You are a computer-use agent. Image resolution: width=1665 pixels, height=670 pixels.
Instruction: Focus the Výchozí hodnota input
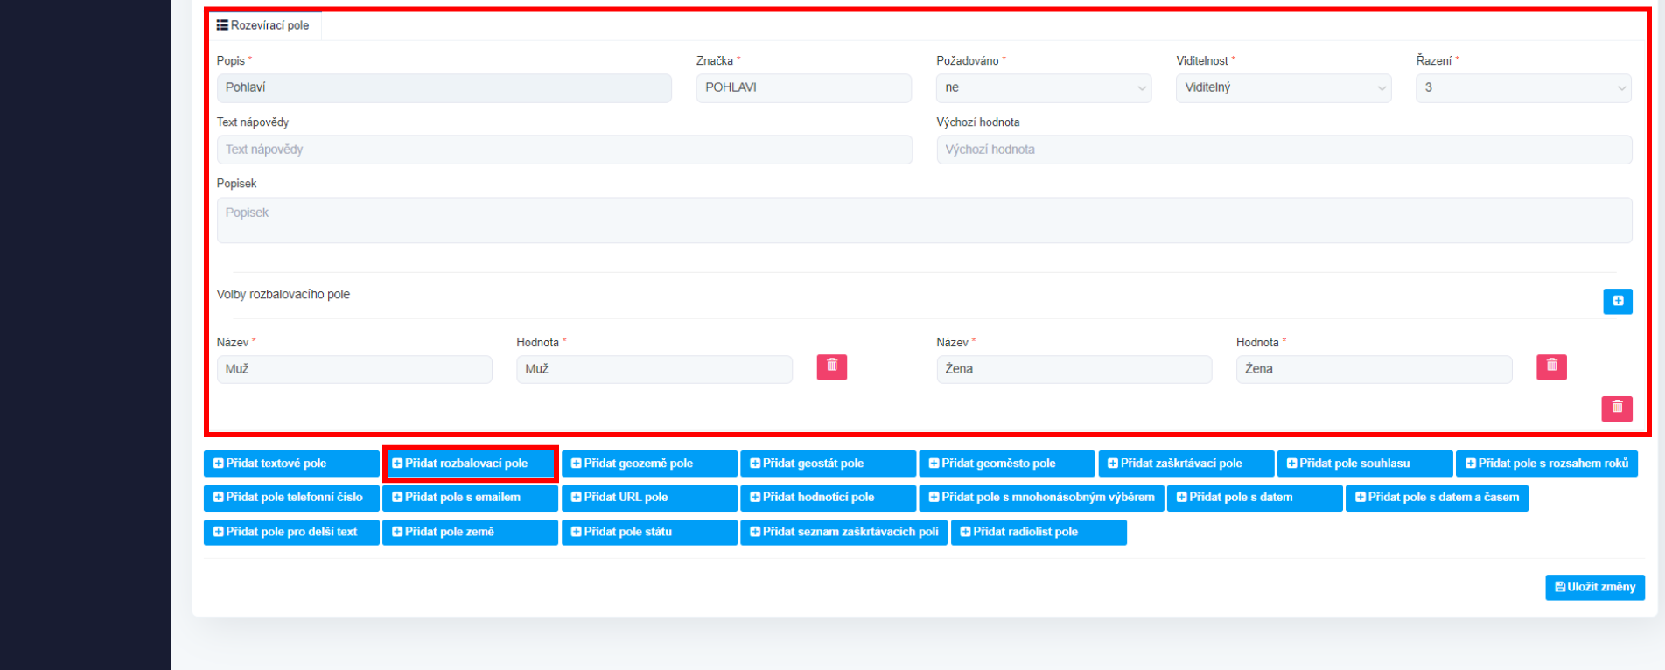[1284, 150]
